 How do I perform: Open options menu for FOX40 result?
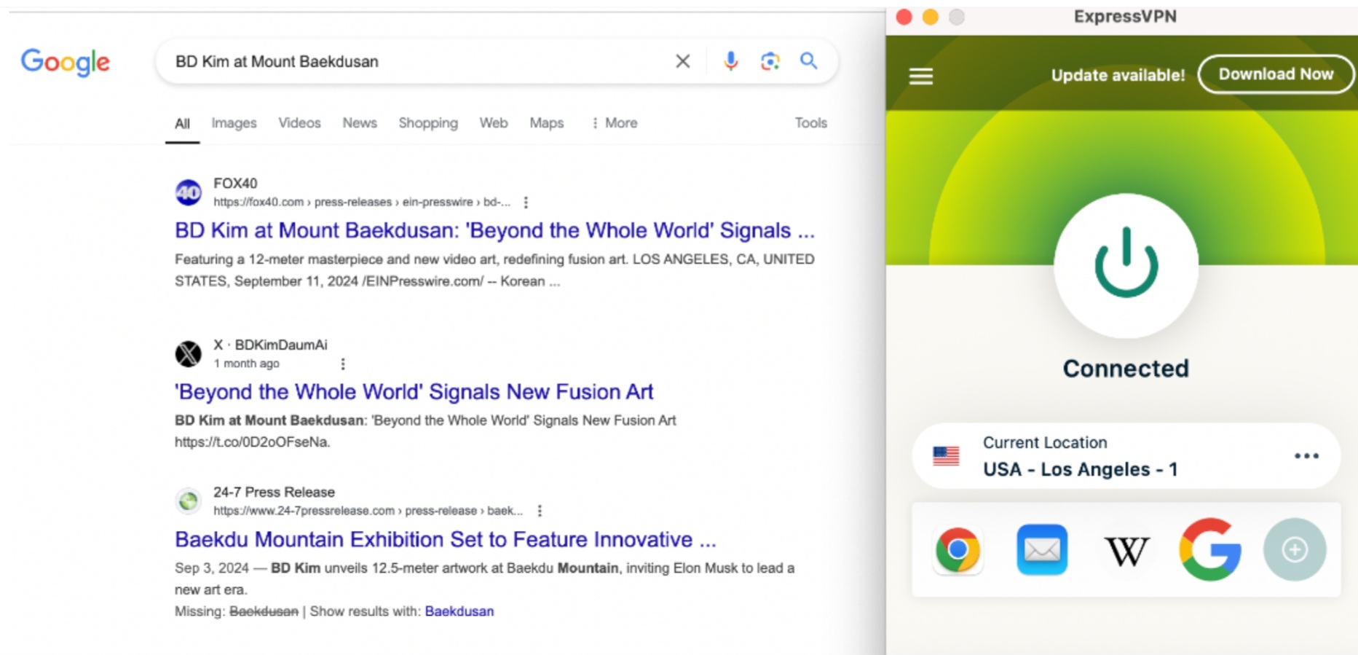coord(526,203)
